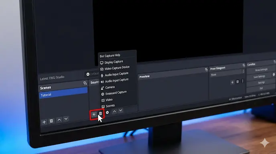Click the trash icon in the Prew Simgeont panel

point(237,82)
